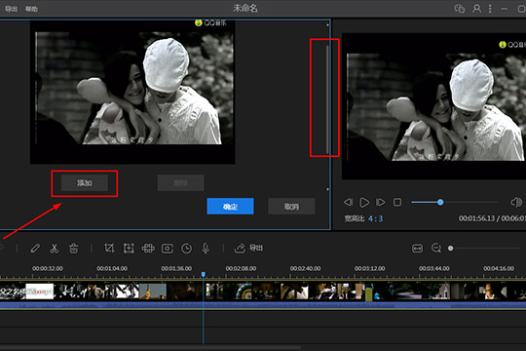Click the mosaic tool icon
This screenshot has height=351, width=526.
click(x=148, y=249)
